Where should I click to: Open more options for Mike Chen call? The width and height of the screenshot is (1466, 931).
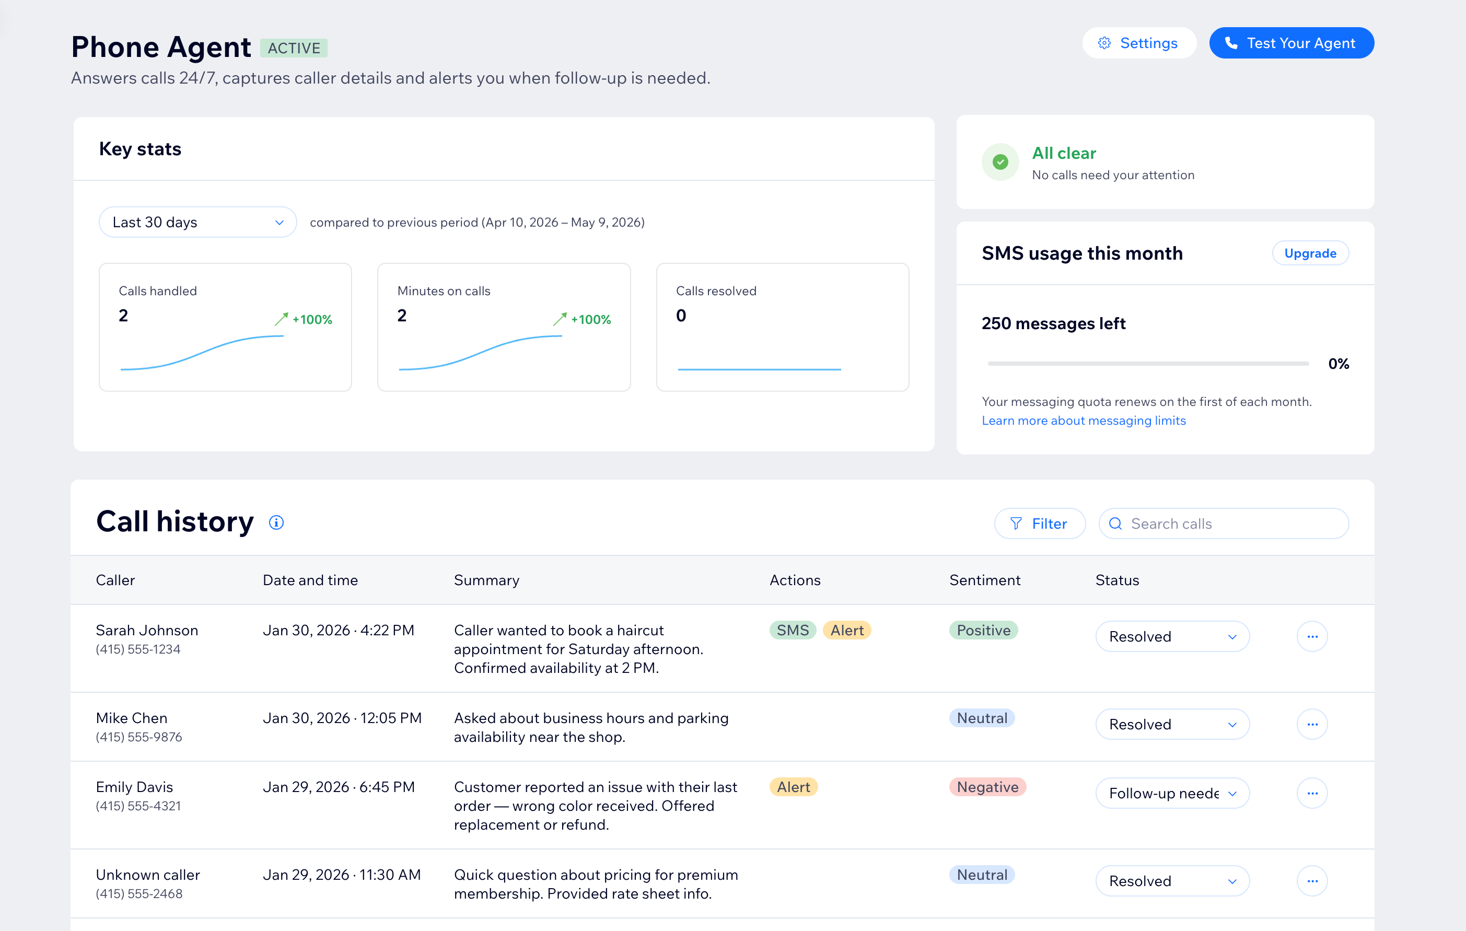pos(1312,724)
